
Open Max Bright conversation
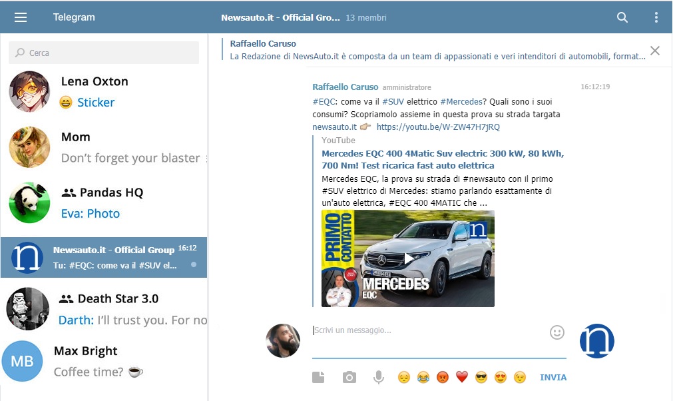pyautogui.click(x=104, y=361)
